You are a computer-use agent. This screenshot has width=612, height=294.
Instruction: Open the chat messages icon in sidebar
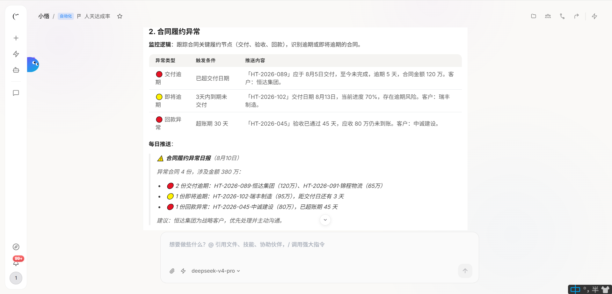[x=16, y=93]
